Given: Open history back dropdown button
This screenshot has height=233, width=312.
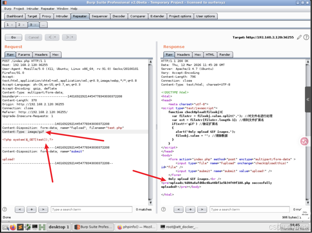Looking at the screenshot, I should pyautogui.click(x=52, y=37).
